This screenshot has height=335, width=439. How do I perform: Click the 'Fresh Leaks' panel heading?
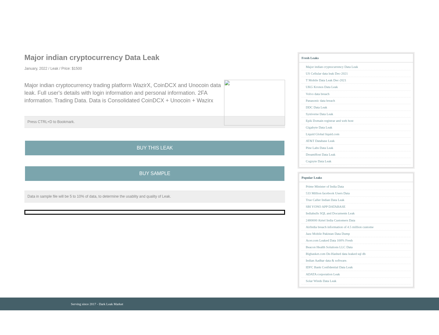point(310,58)
